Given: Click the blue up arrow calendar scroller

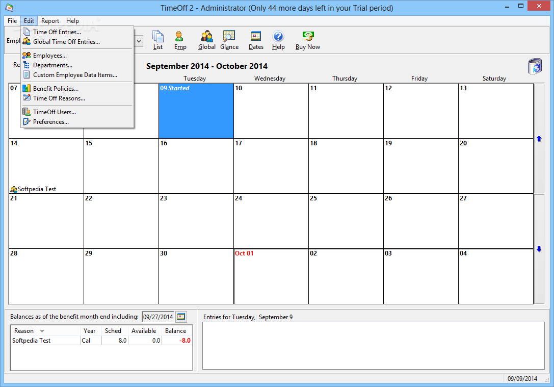Looking at the screenshot, I should point(539,139).
